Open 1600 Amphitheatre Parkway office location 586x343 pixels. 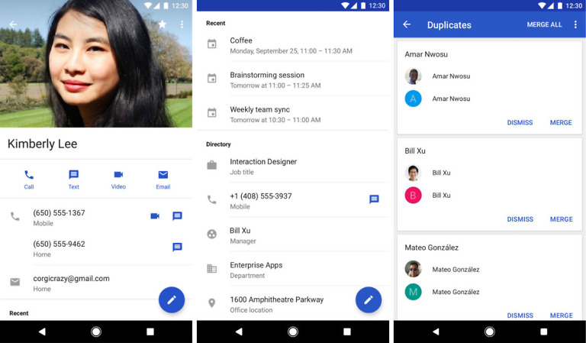tap(293, 304)
